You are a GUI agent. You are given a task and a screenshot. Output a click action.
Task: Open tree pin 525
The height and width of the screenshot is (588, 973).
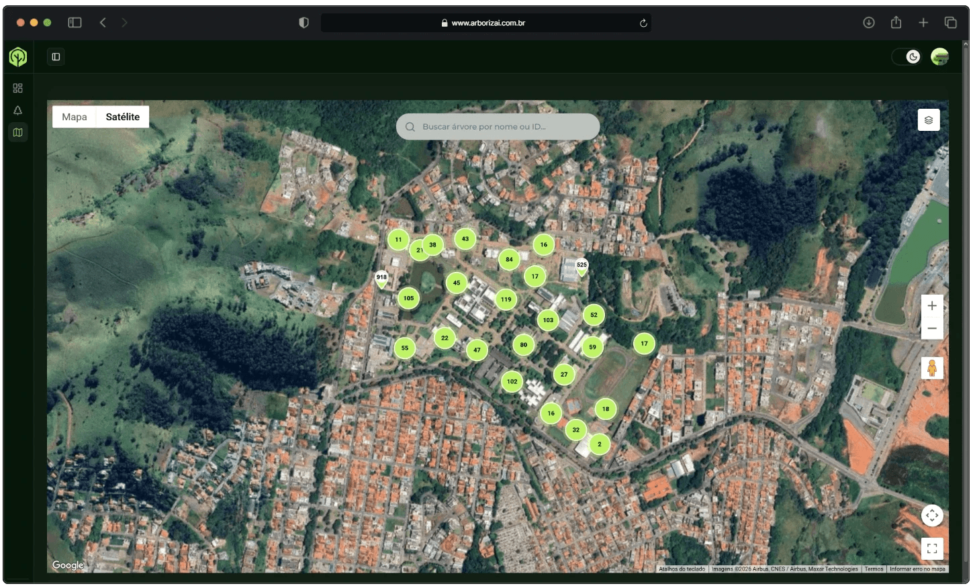tap(582, 267)
